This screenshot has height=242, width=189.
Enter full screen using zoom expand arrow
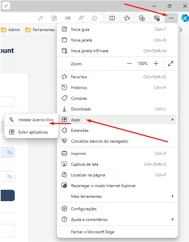pyautogui.click(x=171, y=64)
